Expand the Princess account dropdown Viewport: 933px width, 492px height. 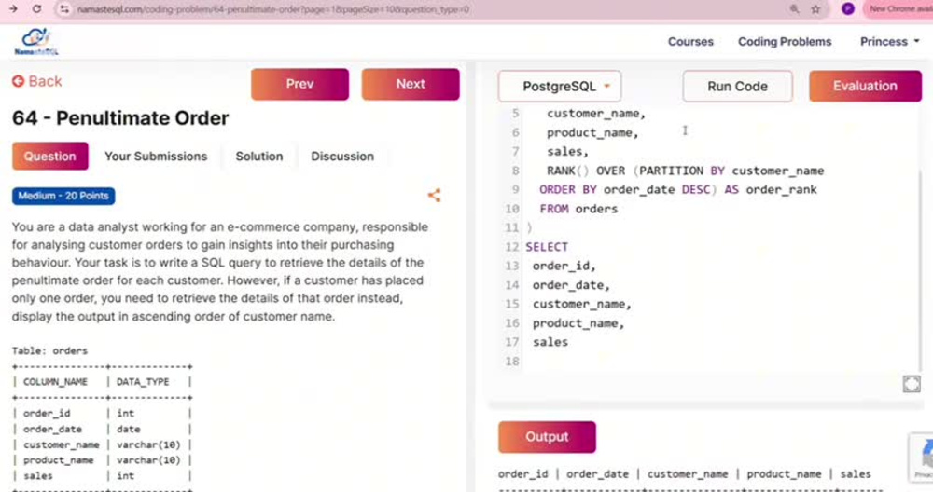point(889,42)
